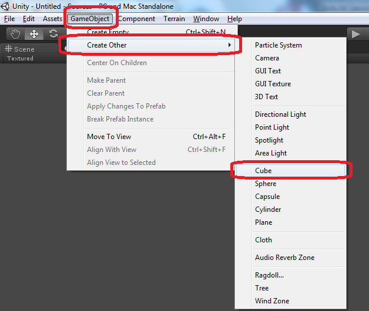Create a 3D Text object

[291, 97]
